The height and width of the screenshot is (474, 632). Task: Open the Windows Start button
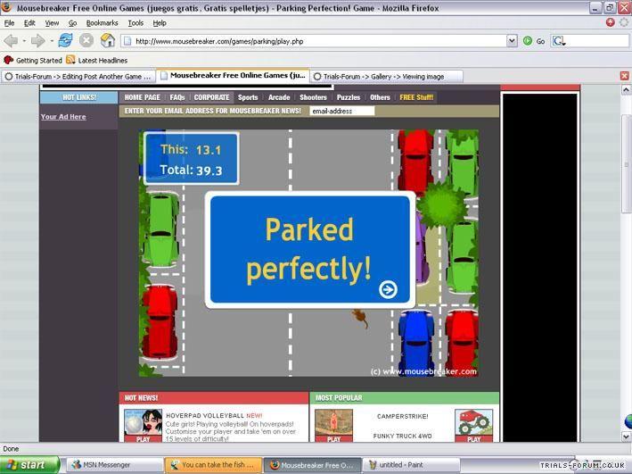click(30, 465)
